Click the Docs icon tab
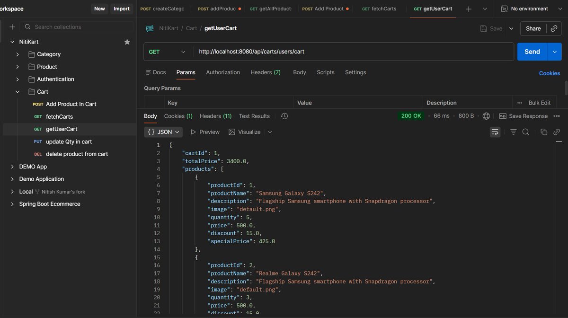 [x=148, y=72]
